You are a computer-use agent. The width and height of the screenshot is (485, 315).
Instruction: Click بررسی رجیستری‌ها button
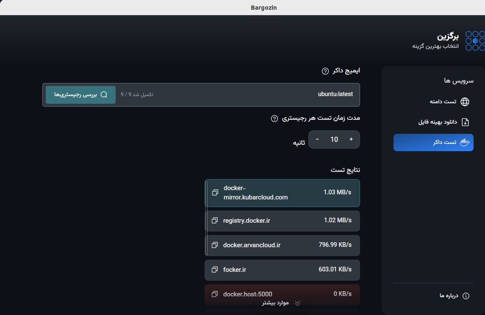[81, 94]
